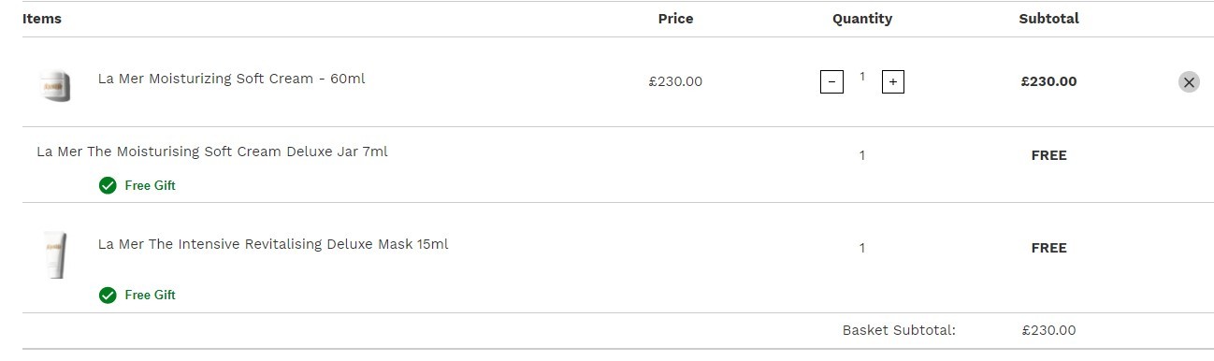Click green checkmark icon under Deluxe Jar 7ml
The width and height of the screenshot is (1214, 361).
108,185
